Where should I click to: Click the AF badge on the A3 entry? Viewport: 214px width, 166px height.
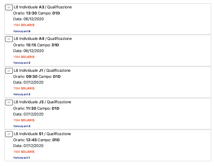point(9,7)
